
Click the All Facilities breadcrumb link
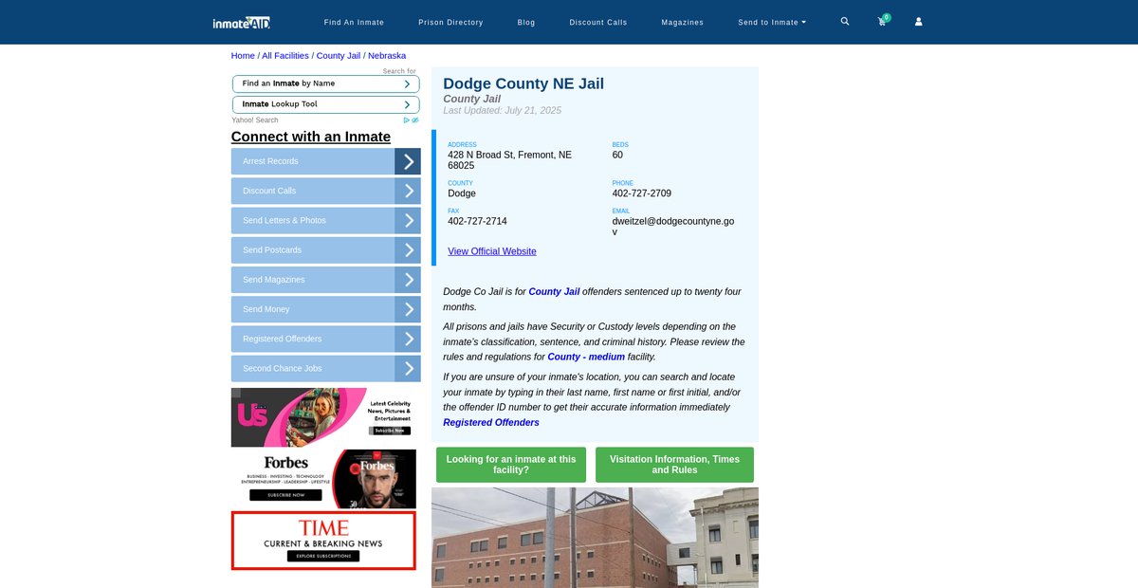tap(285, 56)
